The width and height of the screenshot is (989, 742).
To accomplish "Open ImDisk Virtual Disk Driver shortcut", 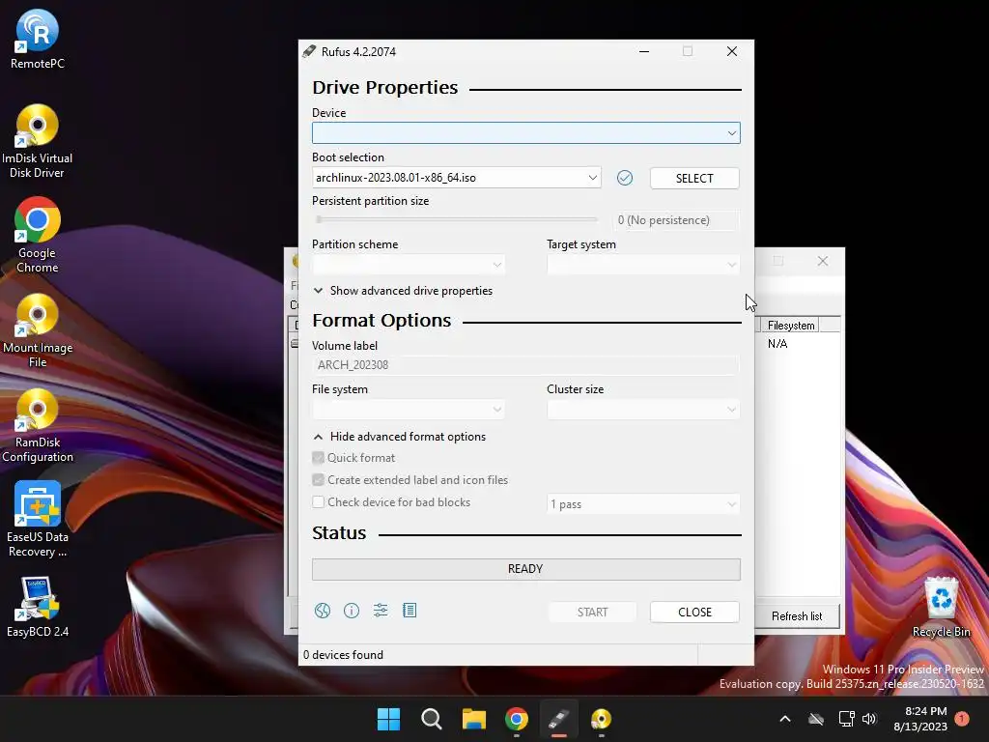I will click(37, 141).
